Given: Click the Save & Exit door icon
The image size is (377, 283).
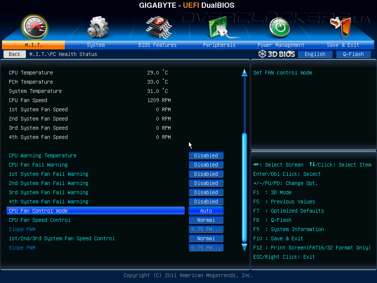Looking at the screenshot, I should click(341, 27).
